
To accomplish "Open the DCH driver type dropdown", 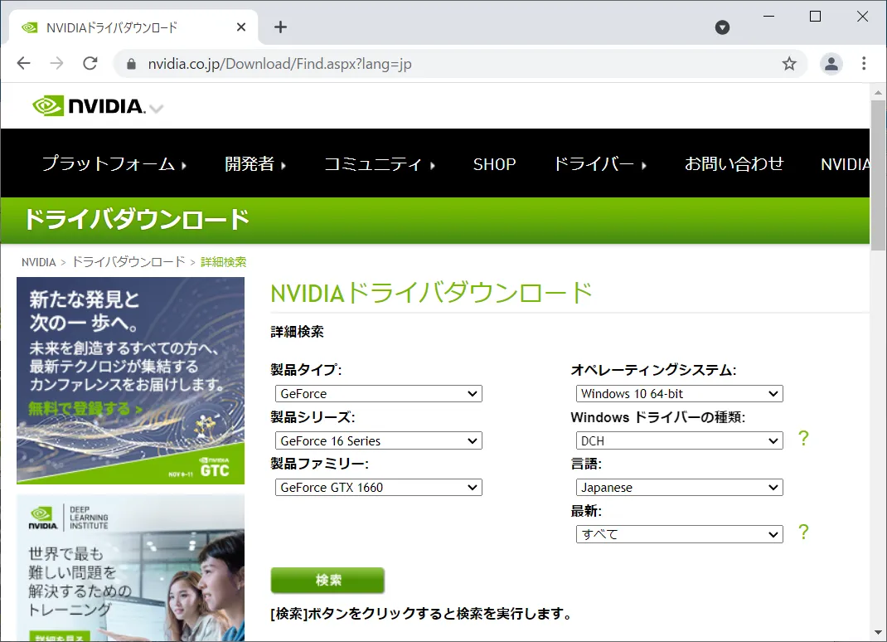I will [x=680, y=440].
